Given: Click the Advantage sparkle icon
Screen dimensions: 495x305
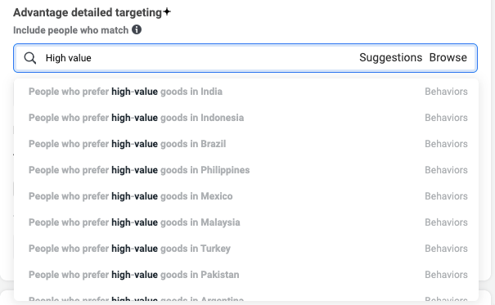Looking at the screenshot, I should coord(167,12).
